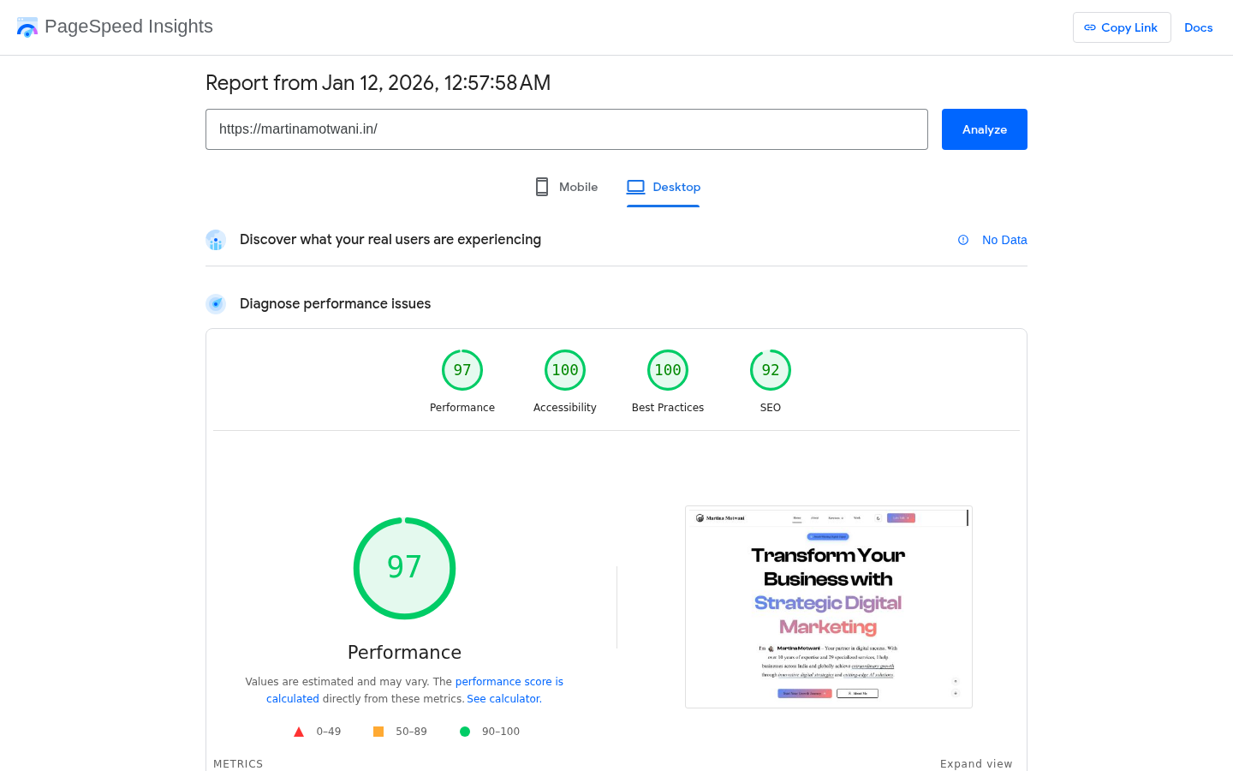Click the website screenshot thumbnail
The width and height of the screenshot is (1233, 771).
828,607
